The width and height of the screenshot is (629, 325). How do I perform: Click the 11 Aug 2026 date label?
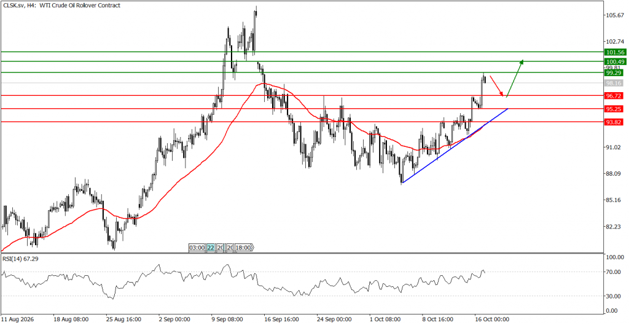click(18, 319)
